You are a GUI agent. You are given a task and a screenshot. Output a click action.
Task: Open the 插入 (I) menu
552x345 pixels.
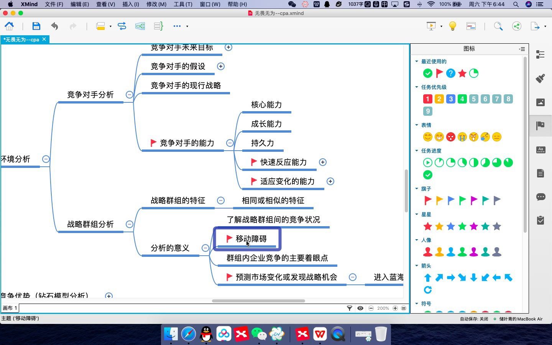click(131, 4)
